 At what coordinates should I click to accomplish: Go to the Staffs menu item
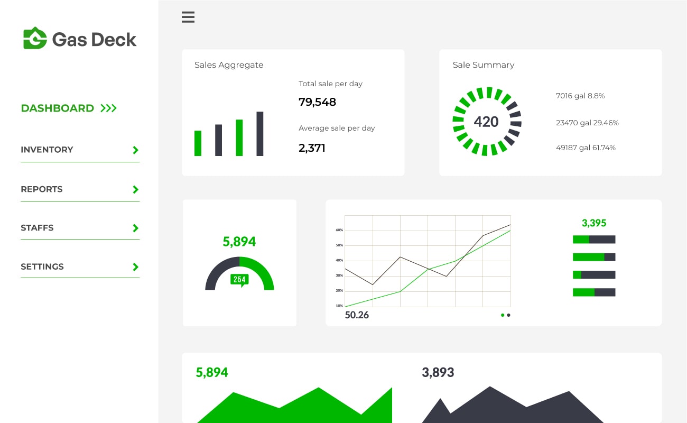pyautogui.click(x=37, y=228)
